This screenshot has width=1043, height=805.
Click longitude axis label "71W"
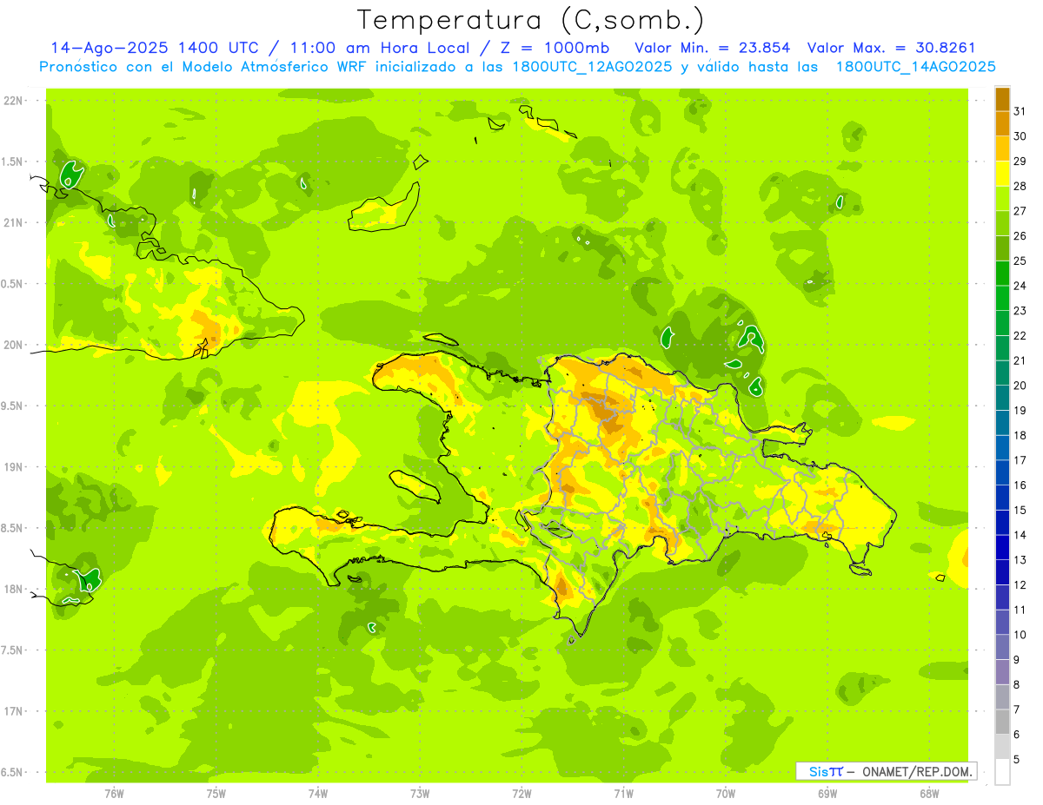(623, 794)
